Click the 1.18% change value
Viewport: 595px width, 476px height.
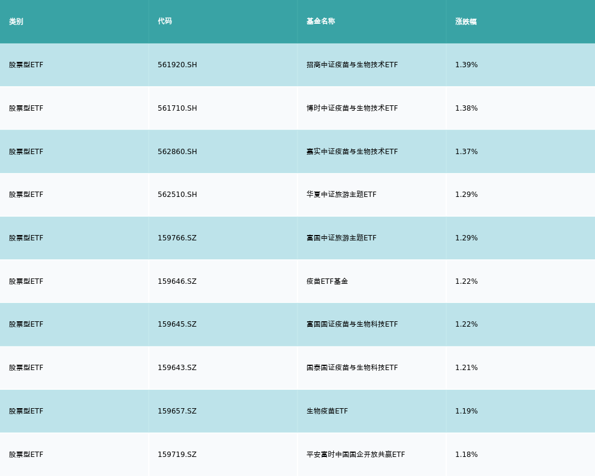466,455
